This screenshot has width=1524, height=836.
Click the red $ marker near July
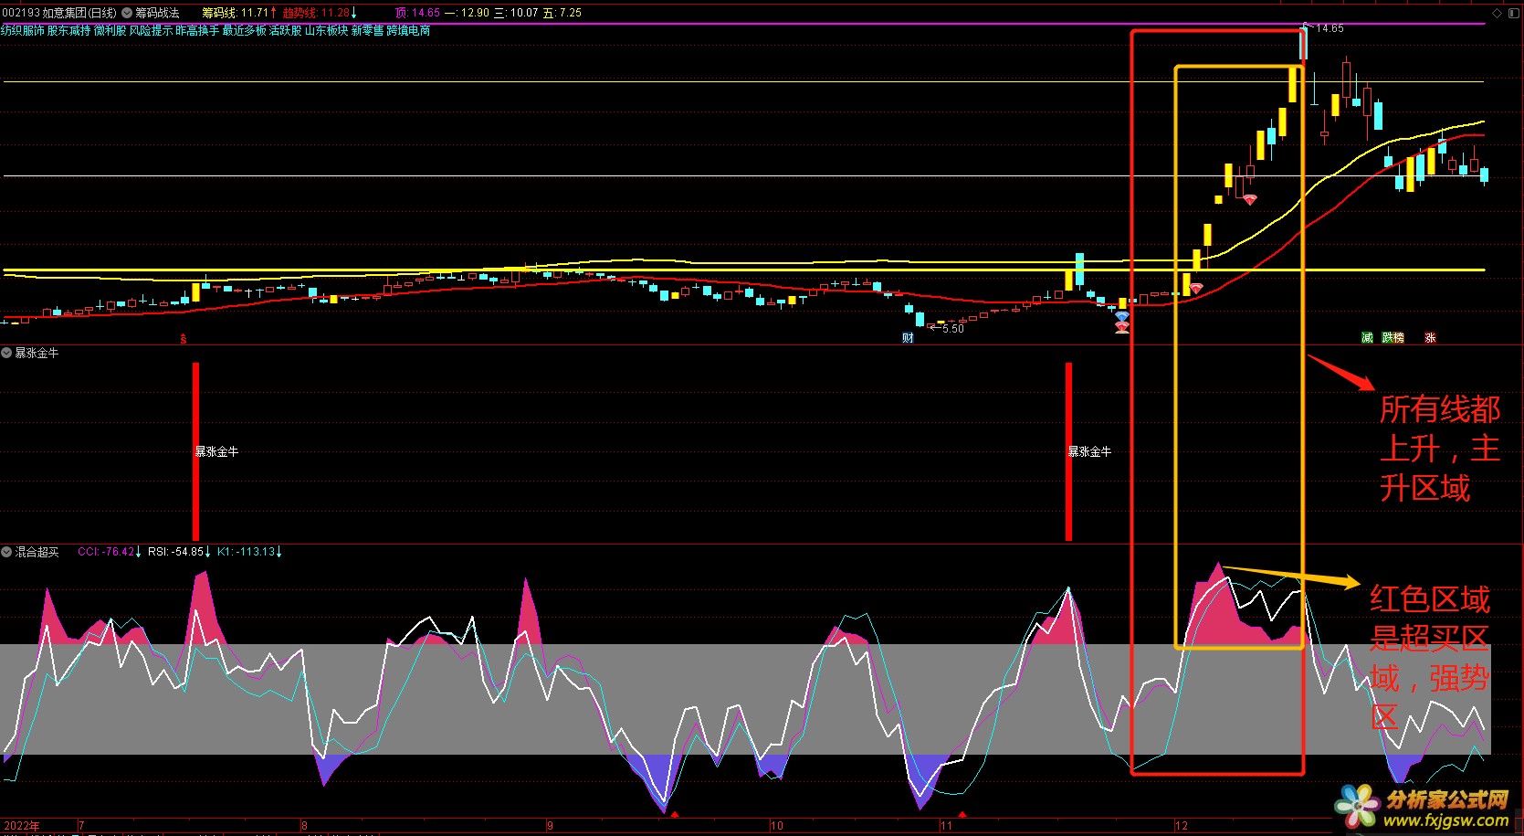pos(184,339)
